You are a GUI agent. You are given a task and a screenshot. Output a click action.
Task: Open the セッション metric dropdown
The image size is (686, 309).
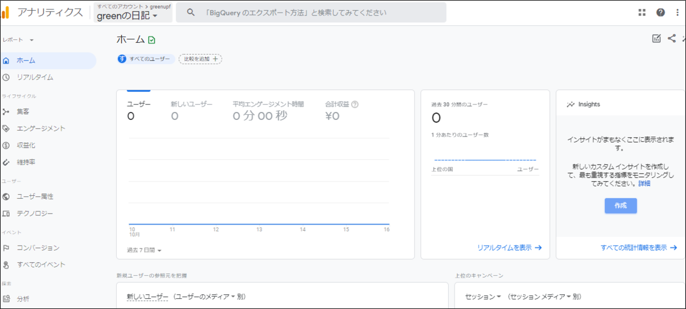click(483, 297)
